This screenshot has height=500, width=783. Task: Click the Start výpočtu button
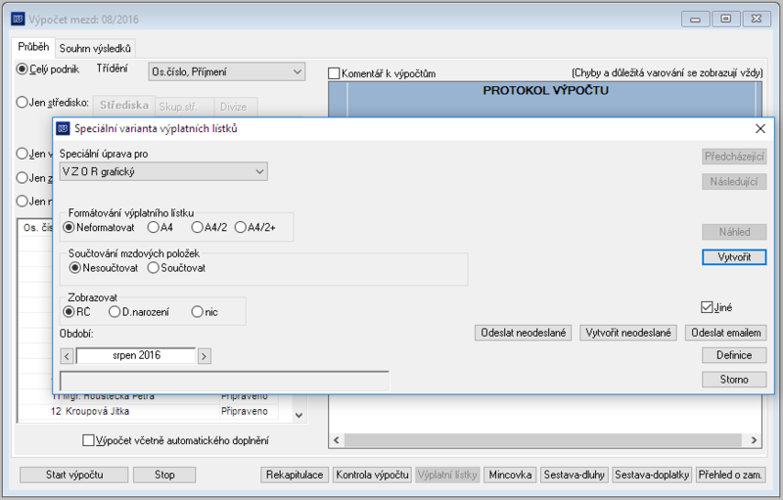74,475
